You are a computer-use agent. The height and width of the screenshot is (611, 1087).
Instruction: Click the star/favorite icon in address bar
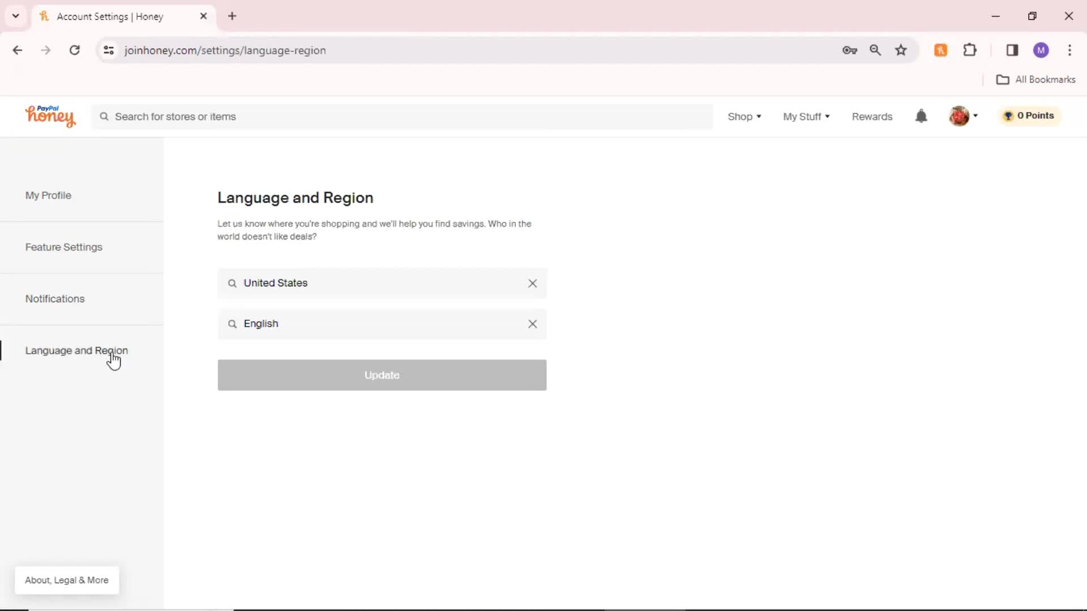pos(901,50)
